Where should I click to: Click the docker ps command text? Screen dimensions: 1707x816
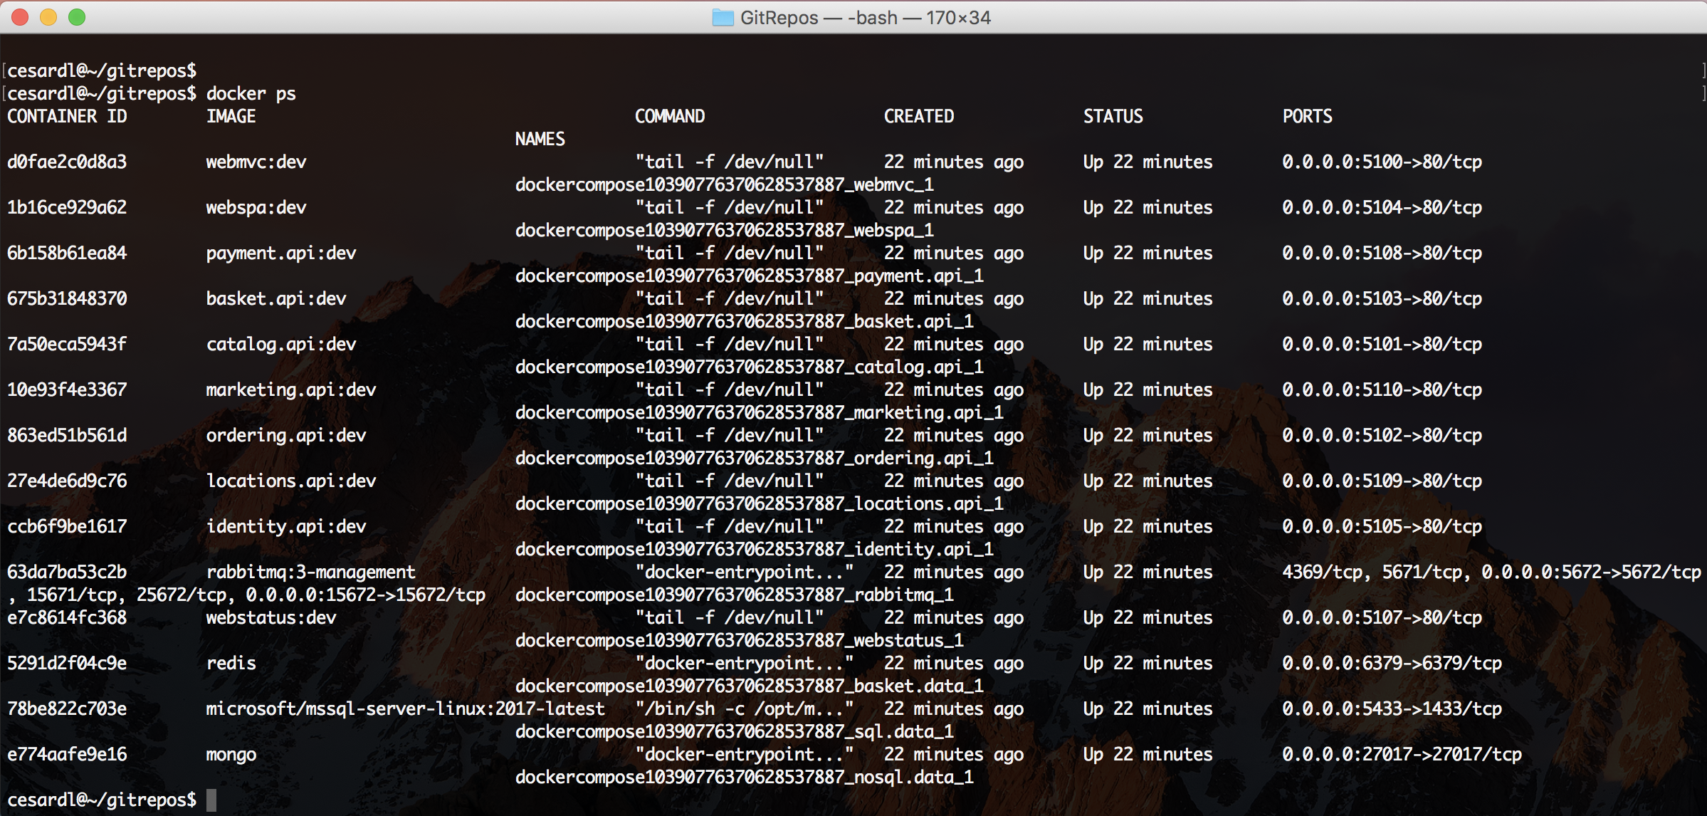251,93
